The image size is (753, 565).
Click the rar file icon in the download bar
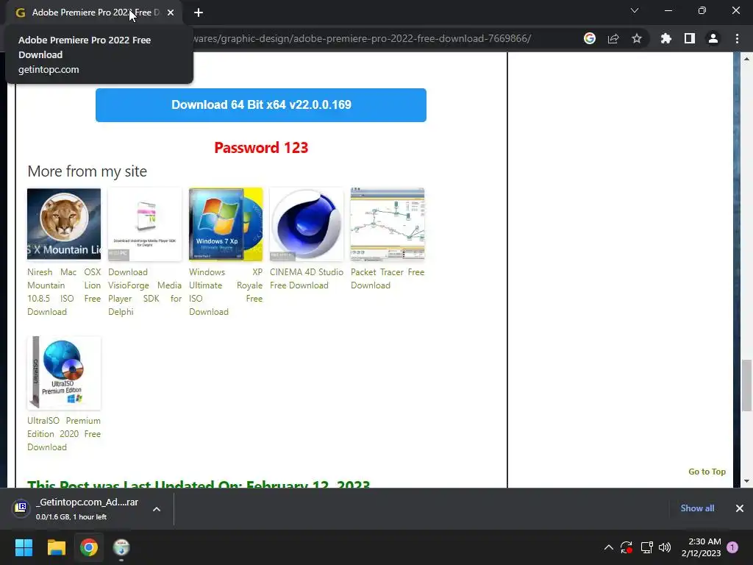(21, 508)
